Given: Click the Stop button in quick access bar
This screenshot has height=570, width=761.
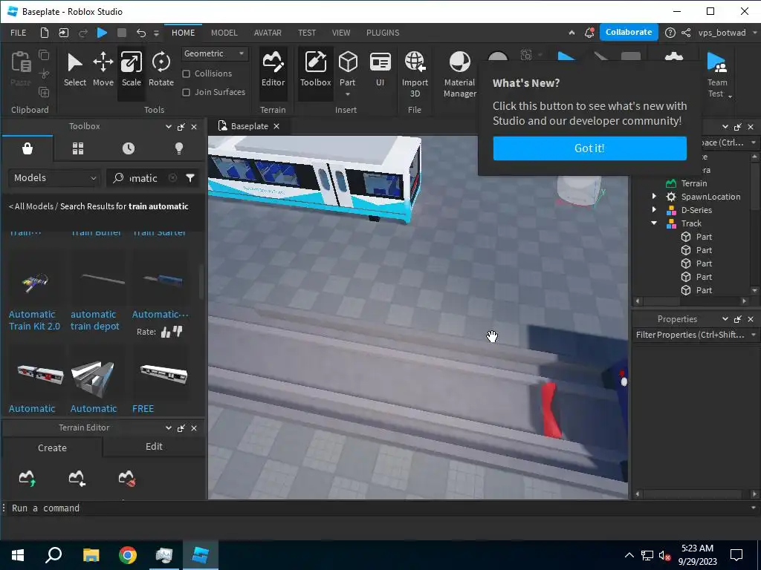Looking at the screenshot, I should (122, 33).
